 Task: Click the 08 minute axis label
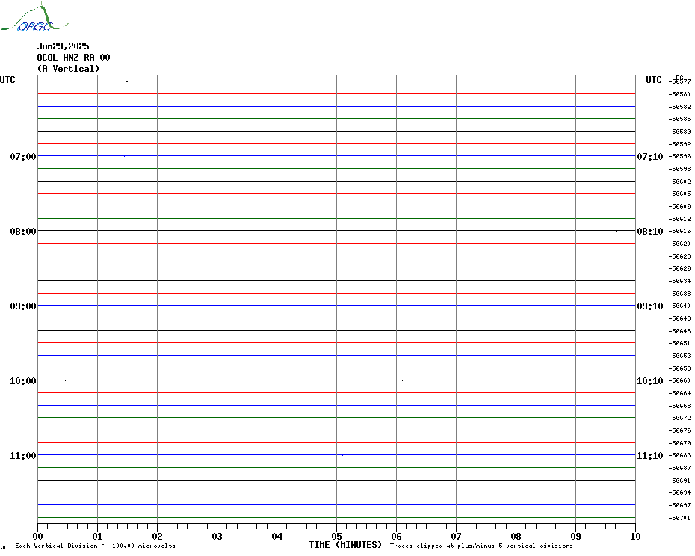[x=516, y=537]
